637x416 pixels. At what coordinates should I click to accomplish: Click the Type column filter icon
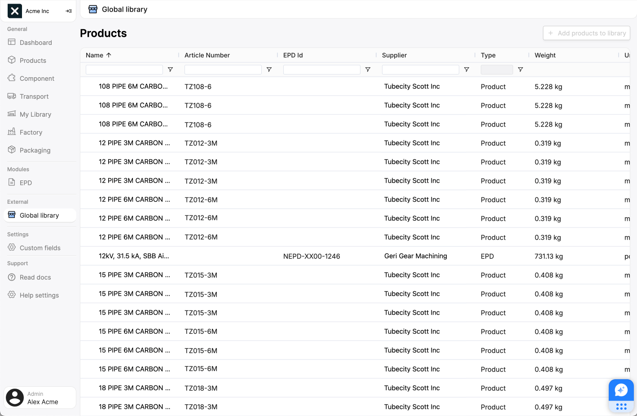520,70
